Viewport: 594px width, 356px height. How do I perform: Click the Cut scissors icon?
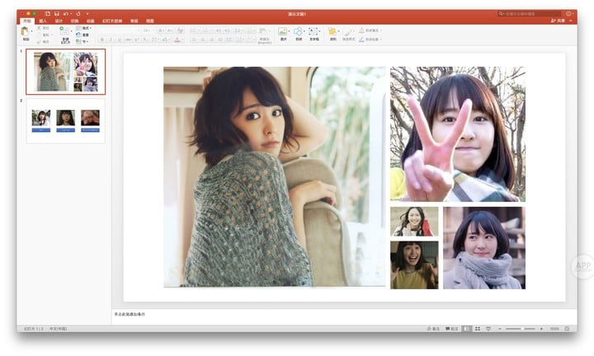[x=39, y=28]
